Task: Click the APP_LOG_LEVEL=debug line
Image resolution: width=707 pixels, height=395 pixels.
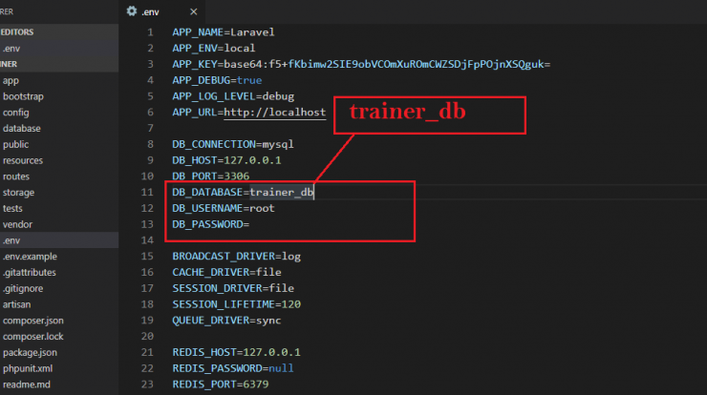Action: [x=233, y=96]
